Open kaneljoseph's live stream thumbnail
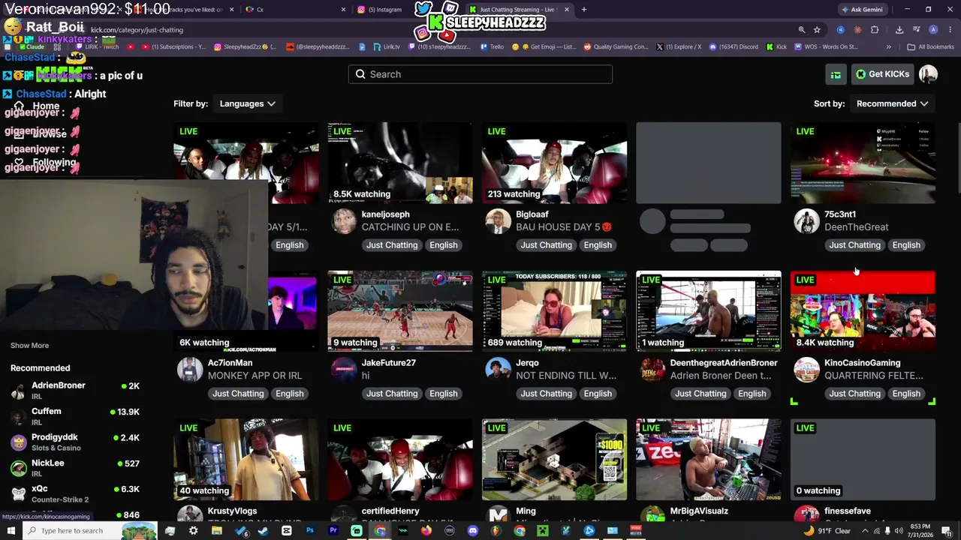961x540 pixels. point(400,163)
